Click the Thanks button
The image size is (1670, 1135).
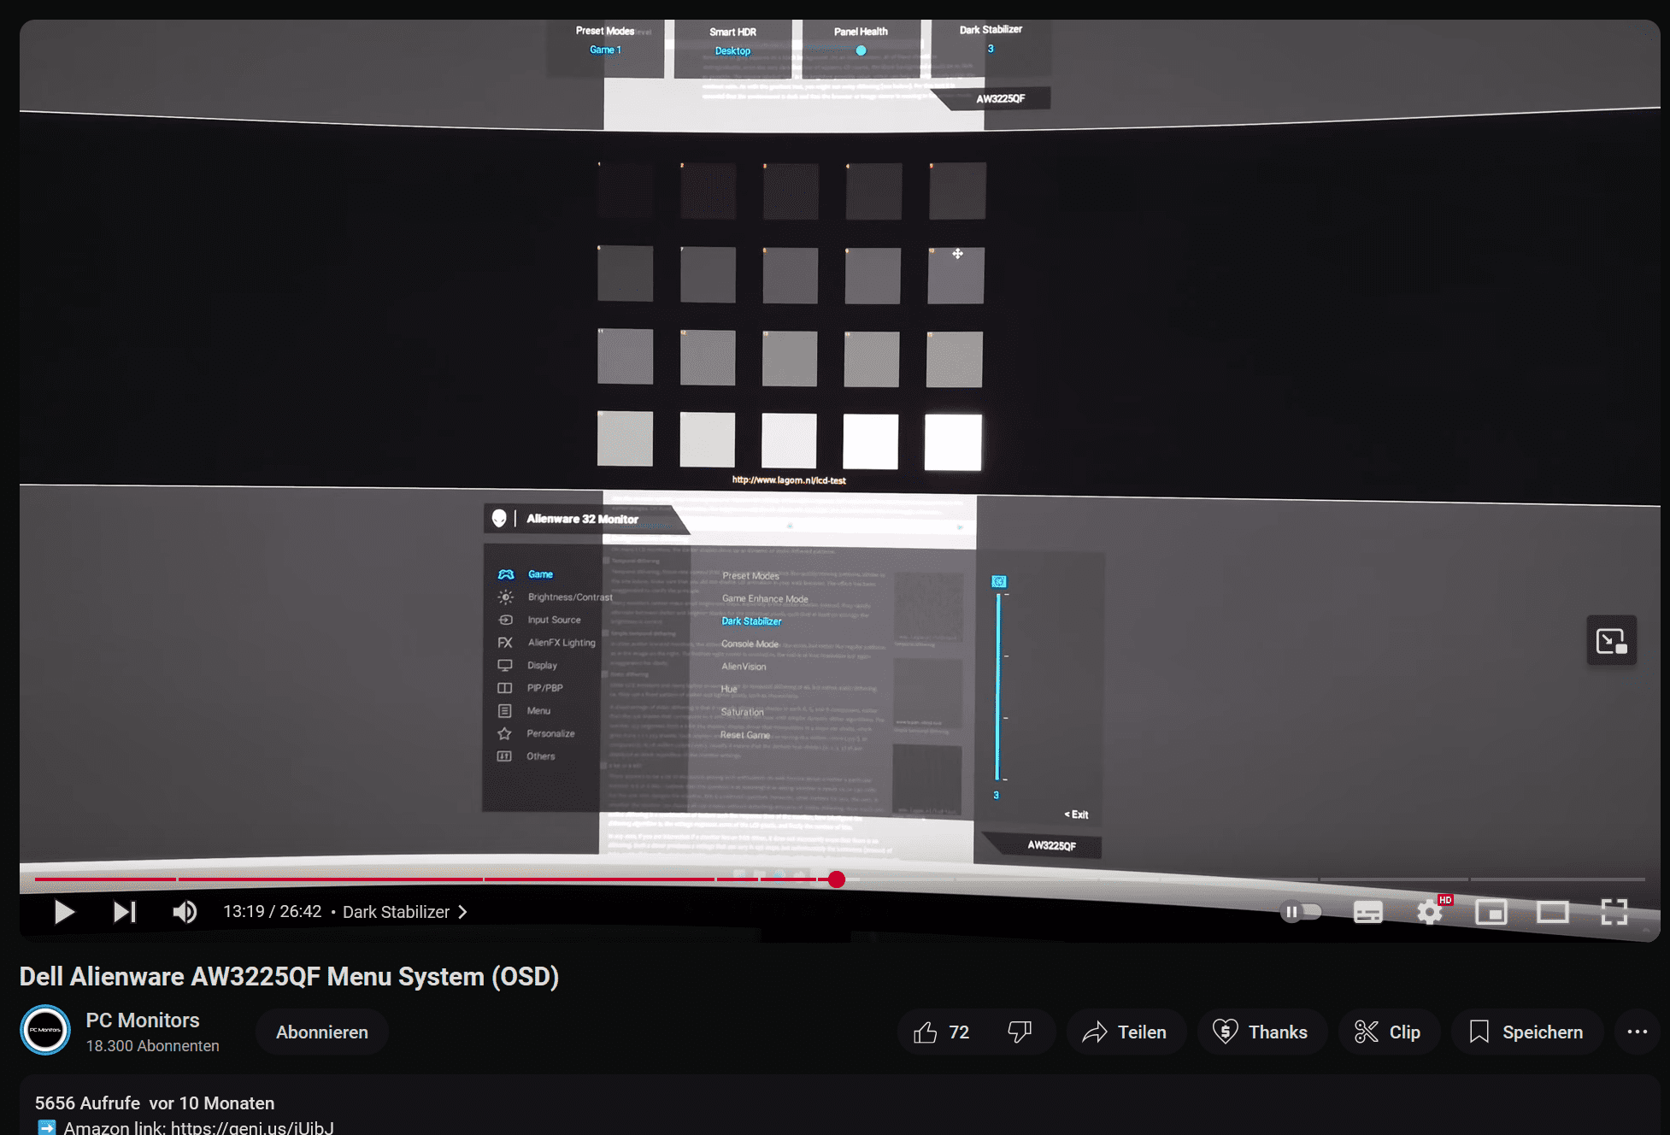coord(1261,1032)
